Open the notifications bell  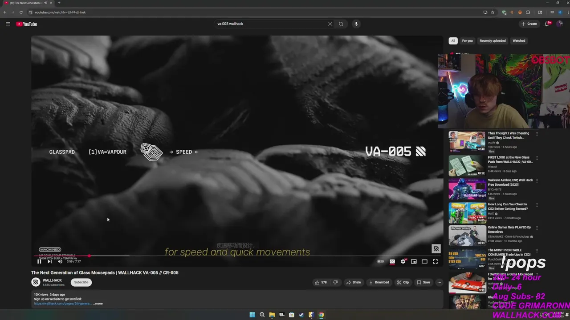[x=547, y=24]
